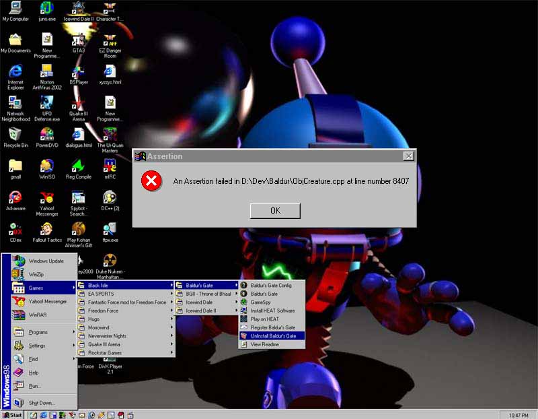The height and width of the screenshot is (419, 538).
Task: Open Help from the Start menu
Action: [44, 373]
